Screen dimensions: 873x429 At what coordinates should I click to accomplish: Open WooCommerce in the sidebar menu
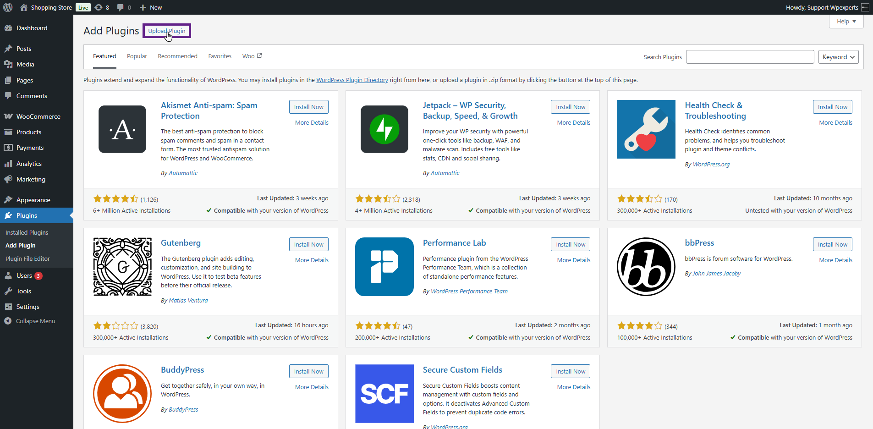click(38, 116)
